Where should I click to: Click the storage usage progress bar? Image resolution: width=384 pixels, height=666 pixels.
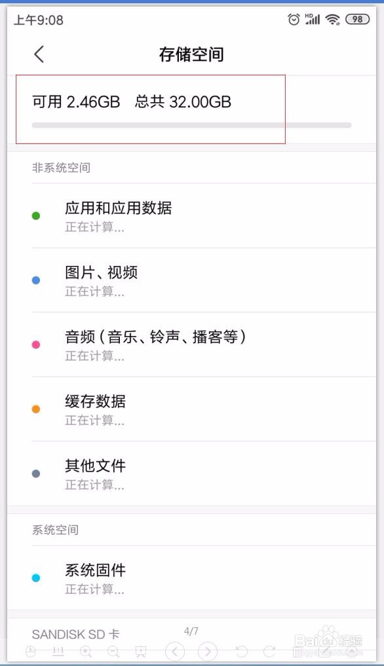(x=191, y=125)
